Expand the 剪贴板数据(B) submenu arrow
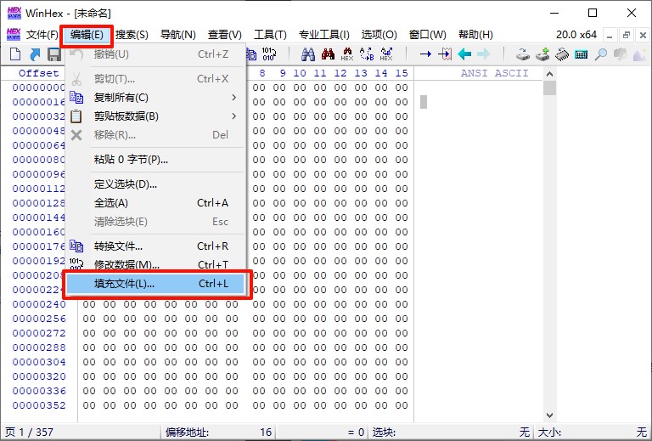652x441 pixels. (234, 116)
